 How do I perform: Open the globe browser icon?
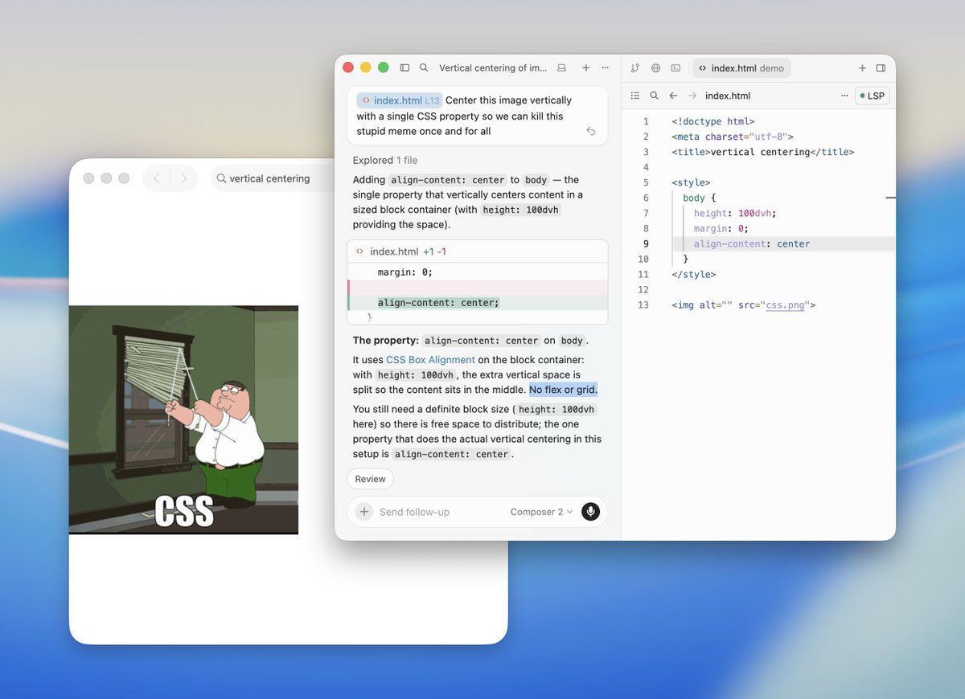655,68
